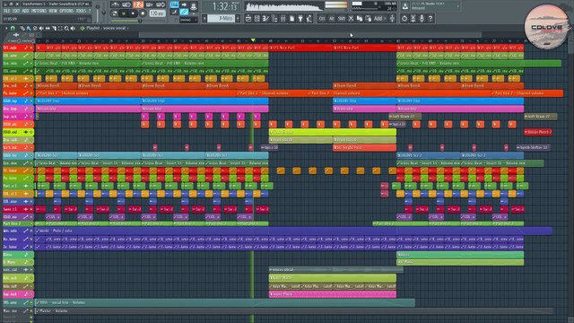Open the FILE menu
Viewport: 574px width, 323px height.
click(6, 11)
